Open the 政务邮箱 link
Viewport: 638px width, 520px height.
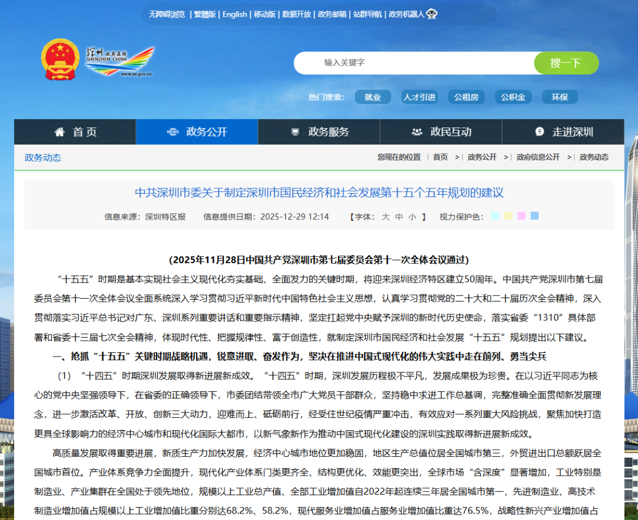click(x=332, y=14)
